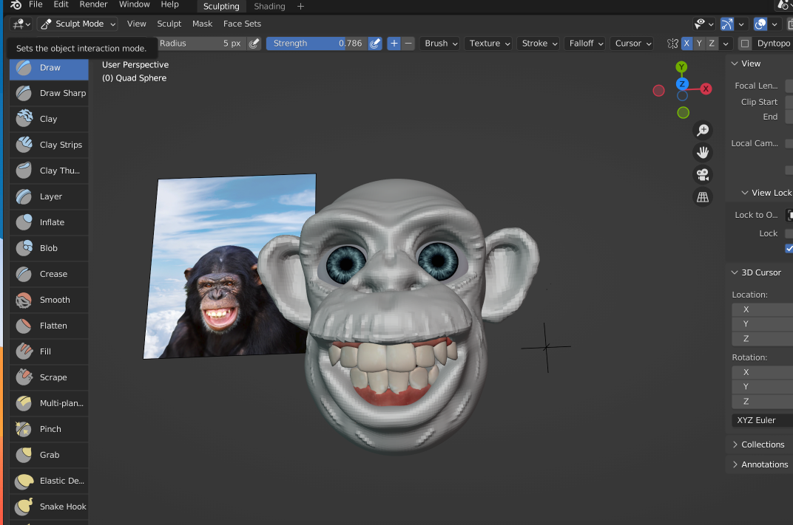
Task: Click the Strength slider
Action: click(x=317, y=44)
